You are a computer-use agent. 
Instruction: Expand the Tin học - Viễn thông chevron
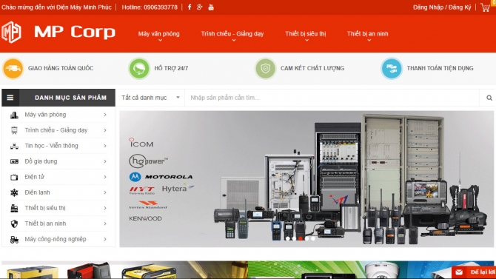[x=105, y=146]
